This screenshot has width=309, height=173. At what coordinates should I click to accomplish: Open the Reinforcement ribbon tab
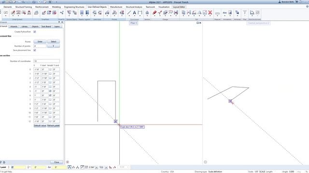point(42,7)
